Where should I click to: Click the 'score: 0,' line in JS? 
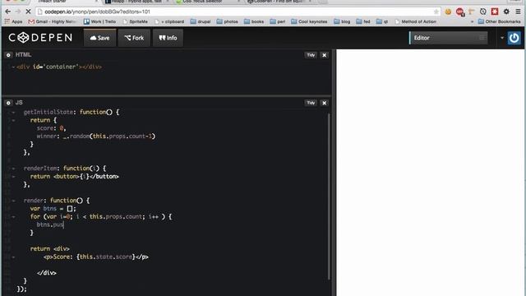[x=51, y=128]
